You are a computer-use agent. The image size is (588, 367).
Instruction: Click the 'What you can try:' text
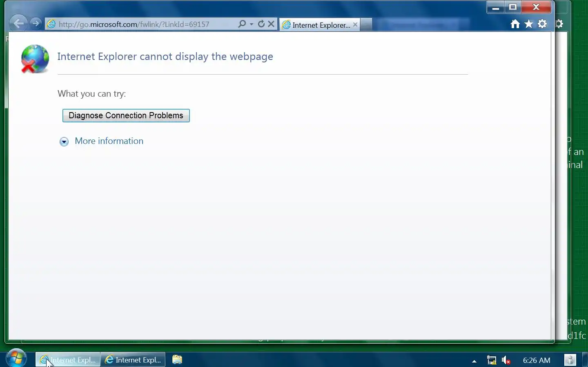pyautogui.click(x=92, y=94)
